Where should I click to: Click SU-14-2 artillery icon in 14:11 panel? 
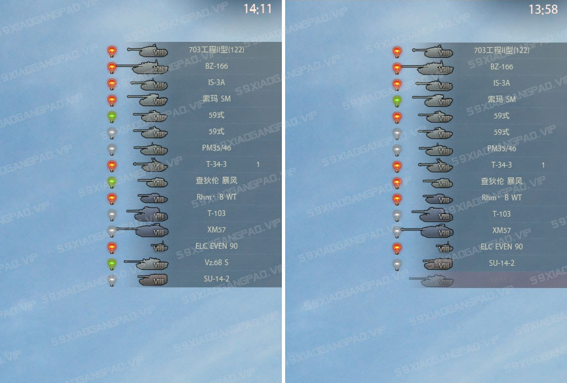pyautogui.click(x=152, y=280)
